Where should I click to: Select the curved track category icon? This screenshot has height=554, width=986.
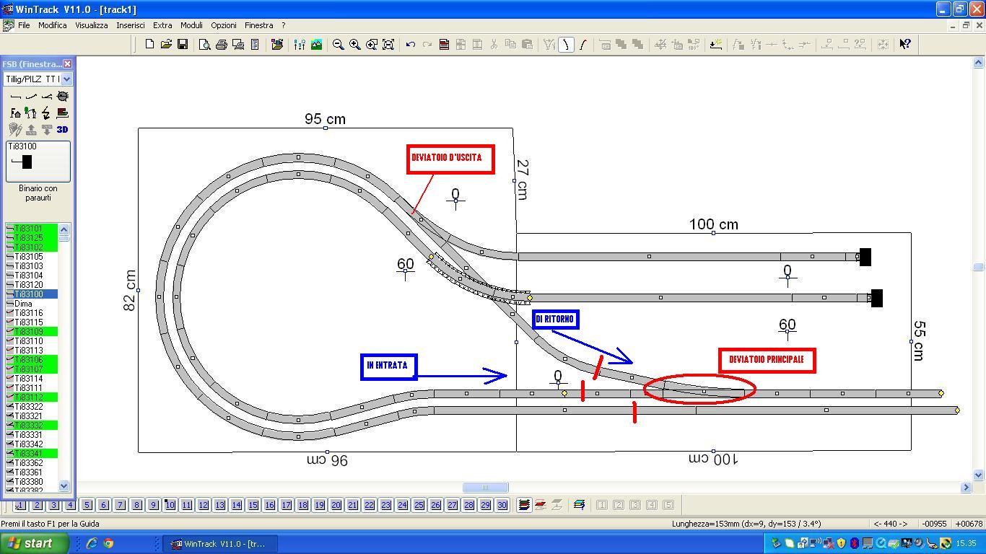[31, 96]
